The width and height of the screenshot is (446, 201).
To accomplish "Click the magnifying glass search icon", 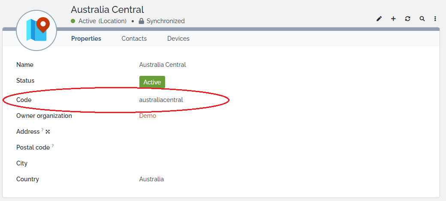I will 422,19.
